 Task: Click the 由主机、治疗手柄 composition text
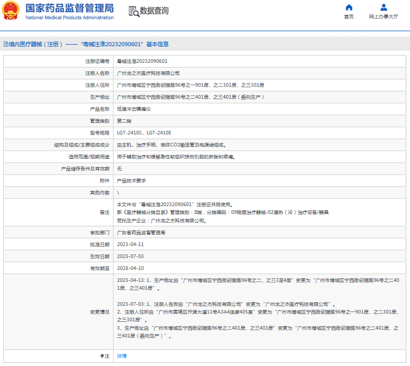(x=172, y=145)
